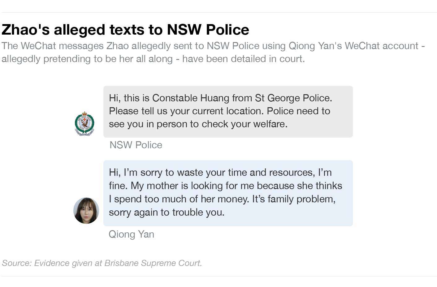Click "sorry again to trouble you" line
437x287 pixels.
tap(167, 212)
